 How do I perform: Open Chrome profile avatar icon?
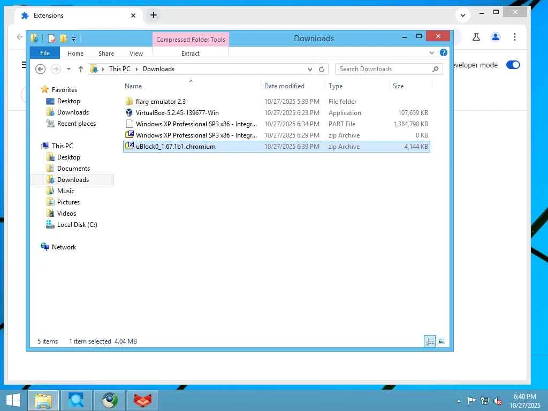pos(495,37)
